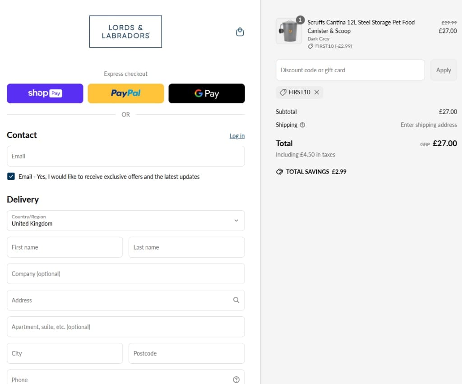Click the shipping help question icon
This screenshot has height=384, width=462.
click(302, 125)
